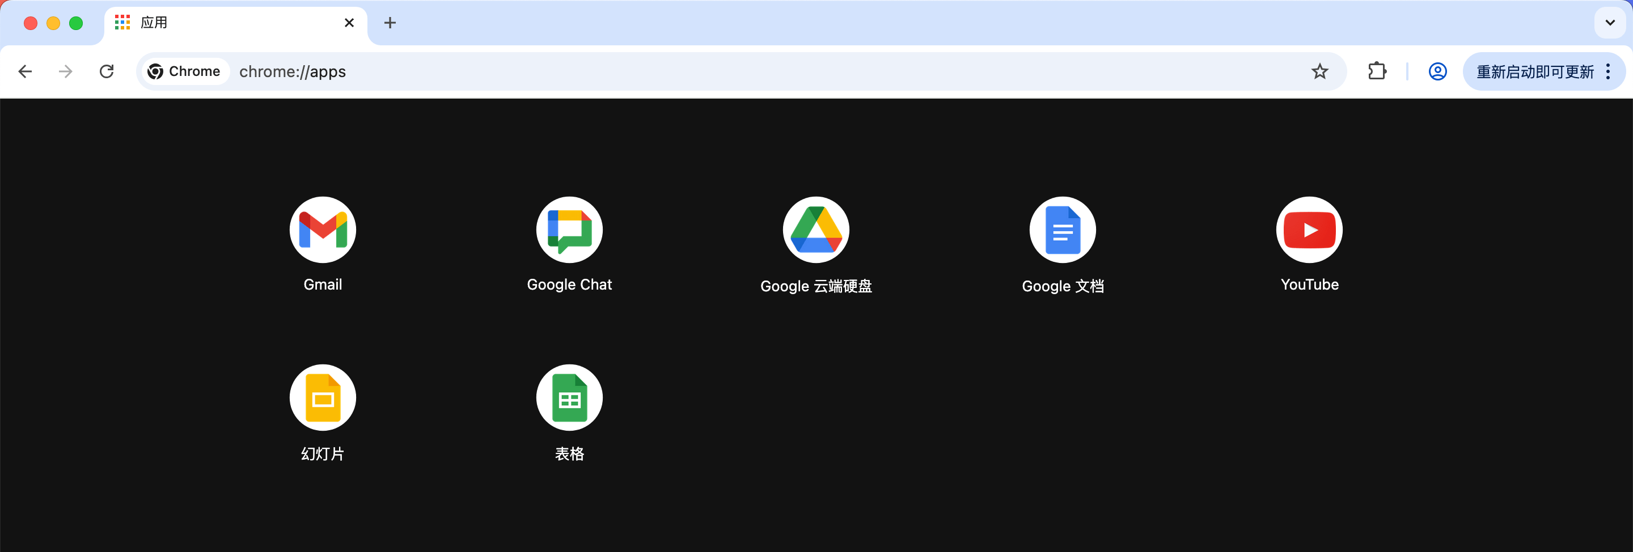The width and height of the screenshot is (1633, 552).
Task: Bookmark this page with the star
Action: click(x=1320, y=71)
